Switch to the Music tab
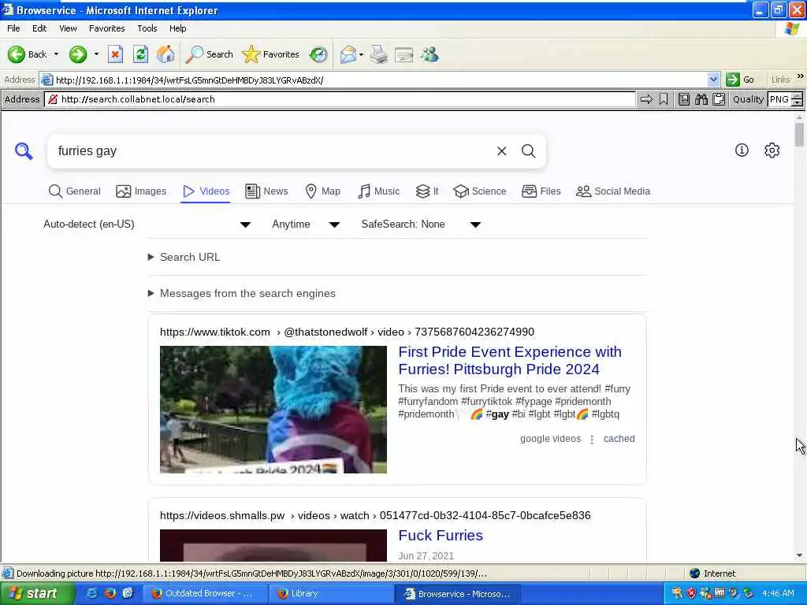This screenshot has height=605, width=807. tap(379, 191)
